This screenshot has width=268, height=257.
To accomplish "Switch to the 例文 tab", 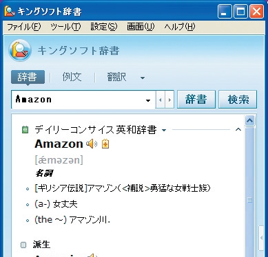I will tap(72, 77).
